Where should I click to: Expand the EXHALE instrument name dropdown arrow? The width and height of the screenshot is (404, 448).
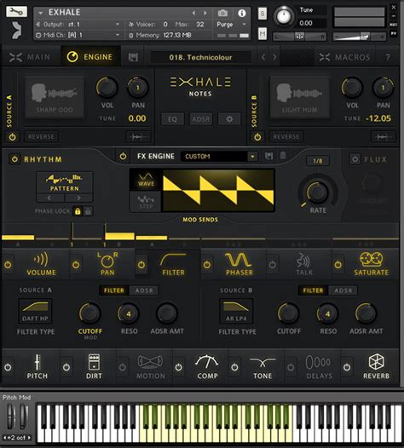[40, 13]
